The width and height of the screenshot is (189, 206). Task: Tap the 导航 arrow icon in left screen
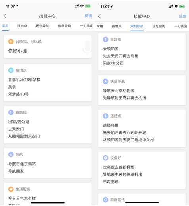coord(11,154)
